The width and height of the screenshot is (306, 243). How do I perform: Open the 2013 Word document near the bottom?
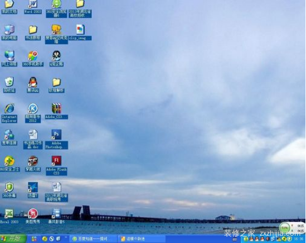tap(56, 192)
